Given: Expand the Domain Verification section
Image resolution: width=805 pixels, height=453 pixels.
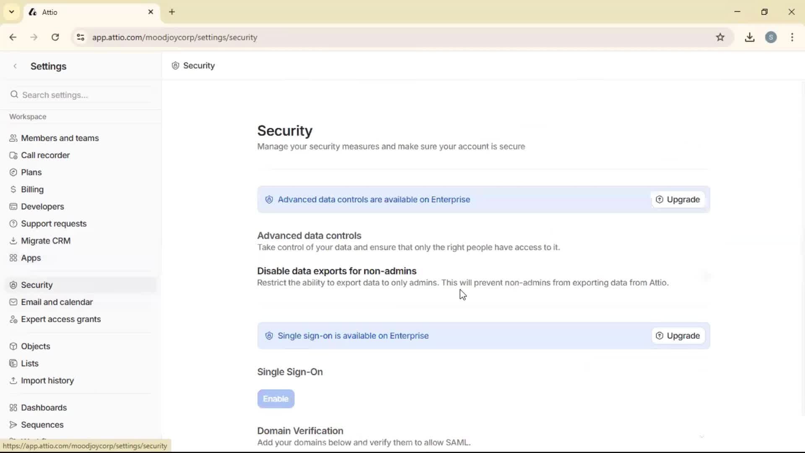Looking at the screenshot, I should coord(702,437).
